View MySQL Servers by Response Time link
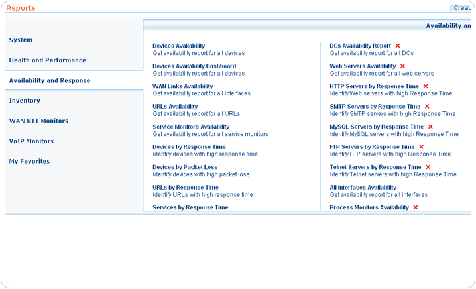Image resolution: width=476 pixels, height=289 pixels. [x=377, y=127]
